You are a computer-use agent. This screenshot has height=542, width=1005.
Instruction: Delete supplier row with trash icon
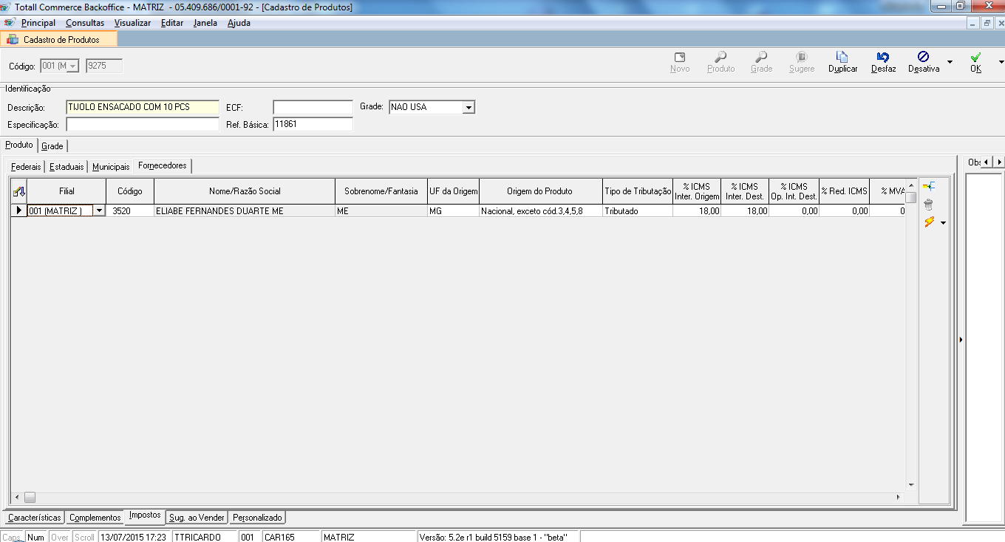[x=929, y=205]
